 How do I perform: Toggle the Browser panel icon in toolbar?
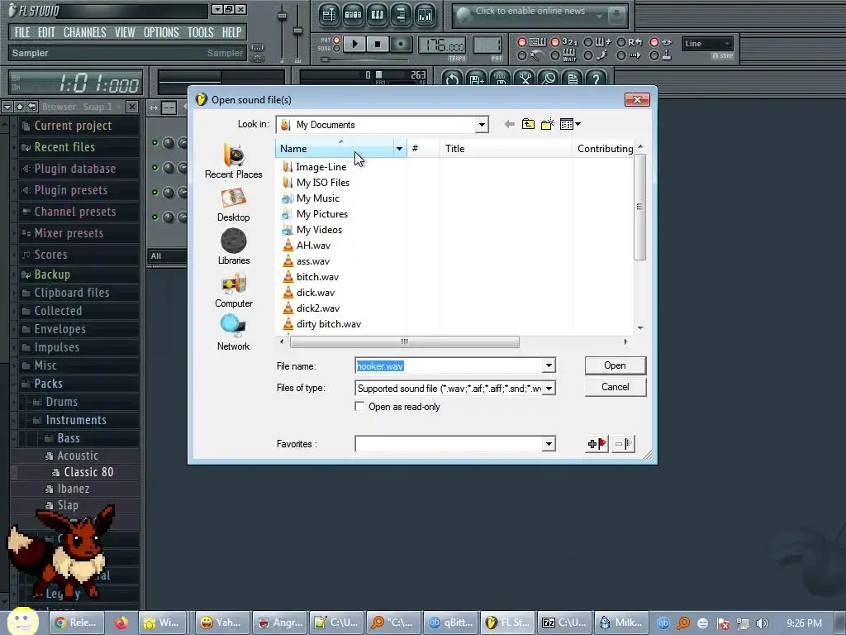tap(401, 15)
